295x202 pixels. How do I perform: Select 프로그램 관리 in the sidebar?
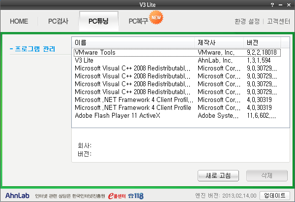click(32, 49)
